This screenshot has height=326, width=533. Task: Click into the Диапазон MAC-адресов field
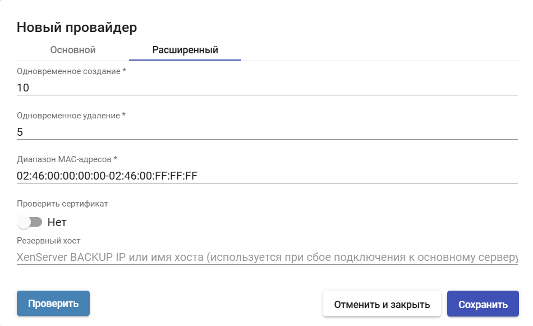tap(267, 176)
